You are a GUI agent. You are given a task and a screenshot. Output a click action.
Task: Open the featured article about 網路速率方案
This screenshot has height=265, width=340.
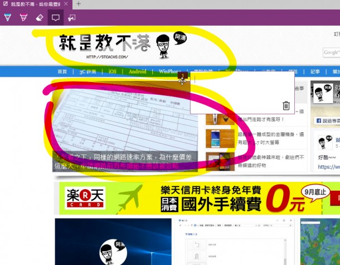point(125,161)
